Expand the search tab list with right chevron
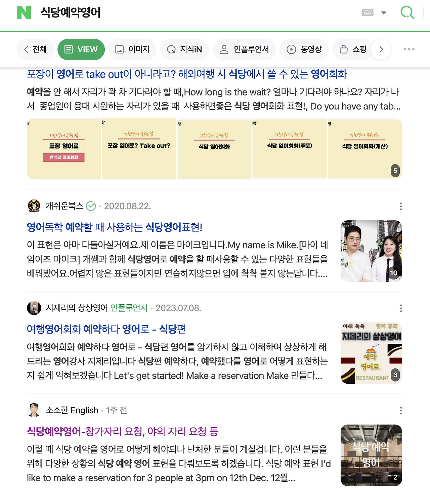This screenshot has height=492, width=430. click(381, 49)
